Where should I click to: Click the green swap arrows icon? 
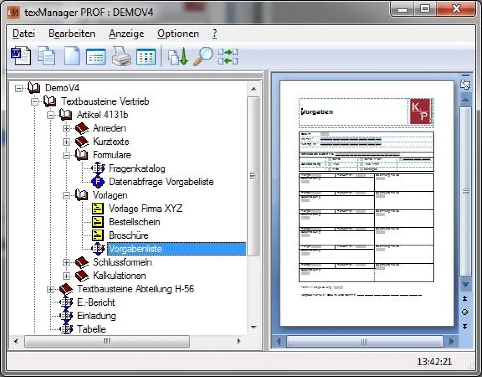point(228,57)
